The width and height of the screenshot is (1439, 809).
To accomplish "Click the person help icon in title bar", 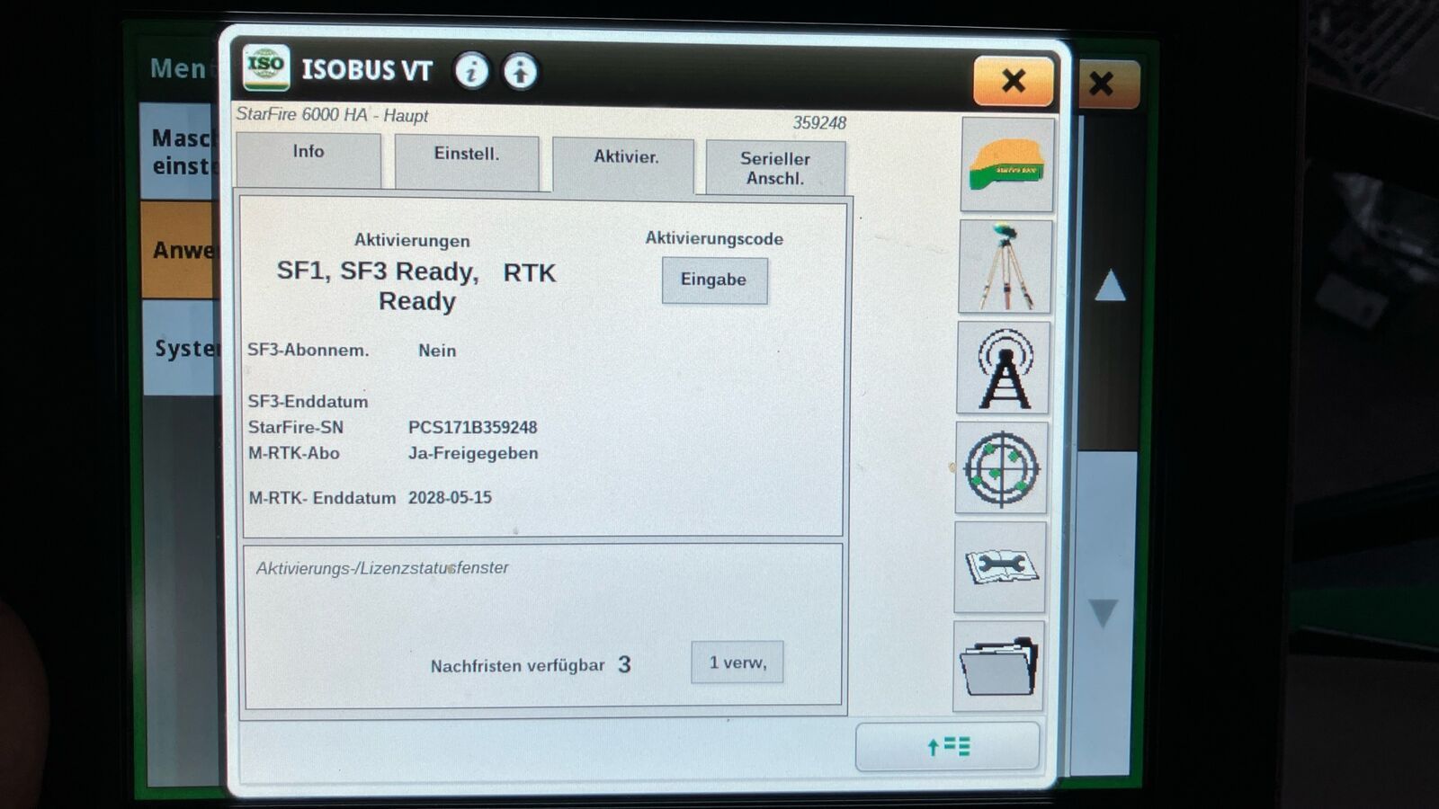I will tap(520, 71).
